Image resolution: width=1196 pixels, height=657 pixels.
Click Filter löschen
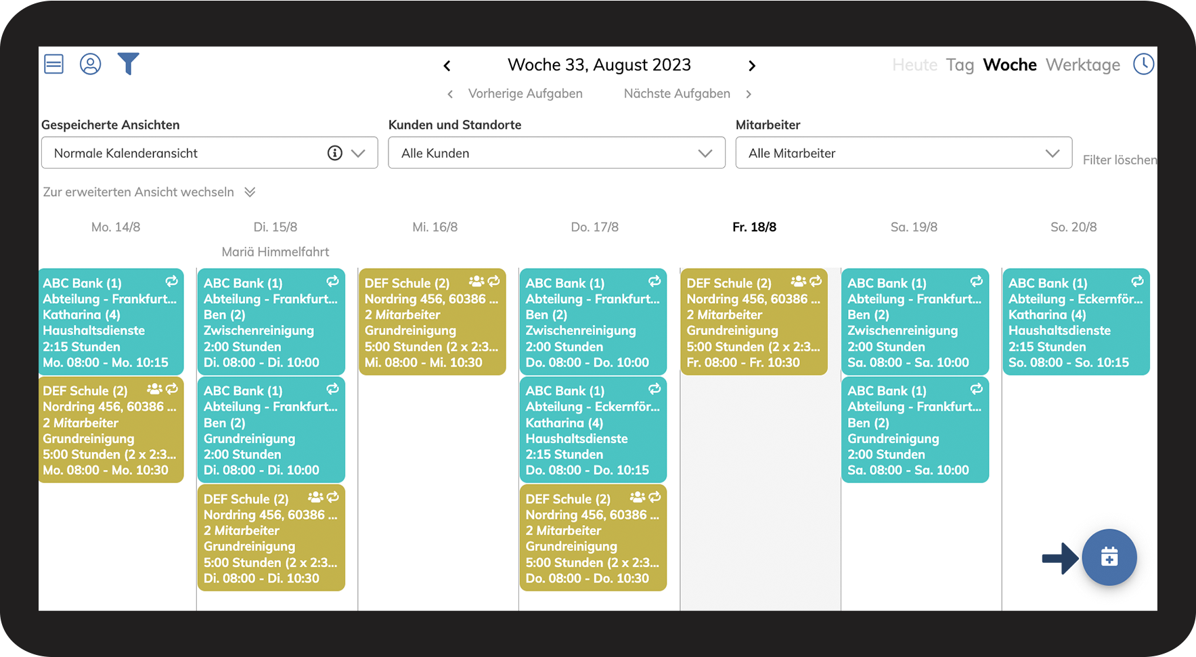1120,160
